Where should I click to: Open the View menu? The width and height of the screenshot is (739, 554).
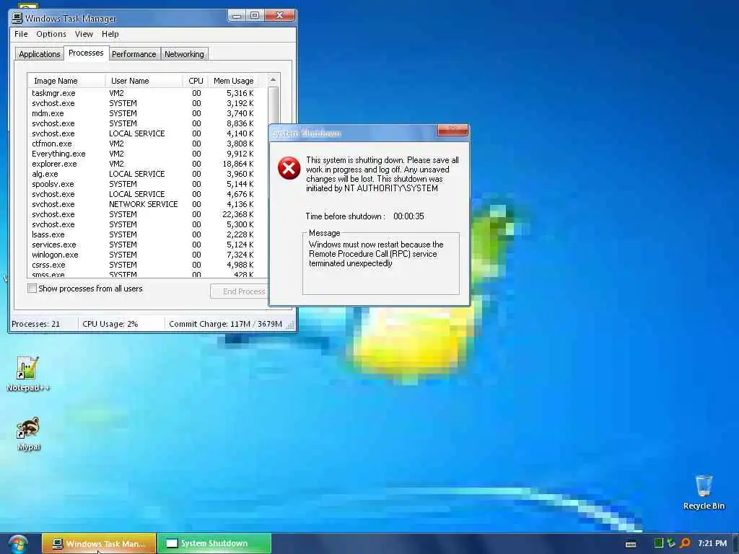pos(84,34)
